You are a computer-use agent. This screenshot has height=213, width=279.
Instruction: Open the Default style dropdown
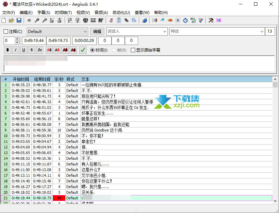click(x=57, y=32)
